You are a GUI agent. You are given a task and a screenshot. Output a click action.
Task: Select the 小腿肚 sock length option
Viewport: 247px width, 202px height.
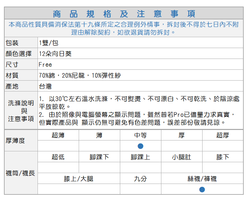[181, 157]
